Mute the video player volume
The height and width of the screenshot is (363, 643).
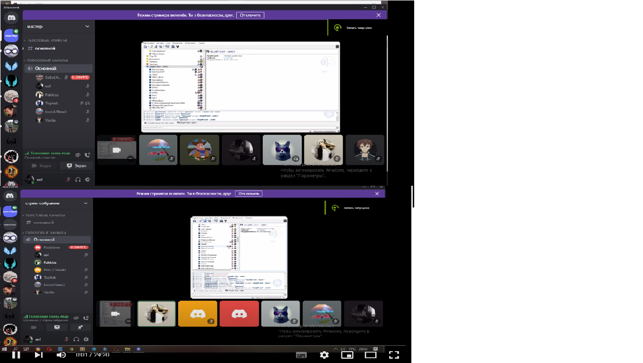[61, 354]
